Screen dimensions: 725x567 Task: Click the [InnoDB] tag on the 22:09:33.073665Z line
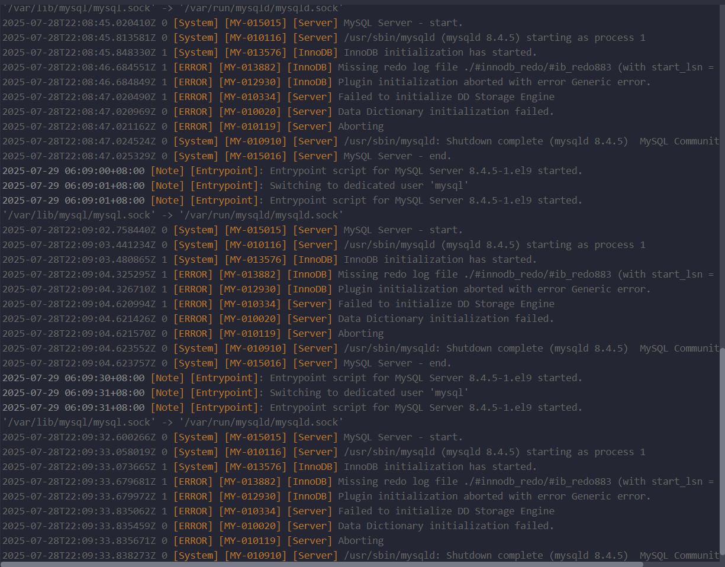pos(315,466)
